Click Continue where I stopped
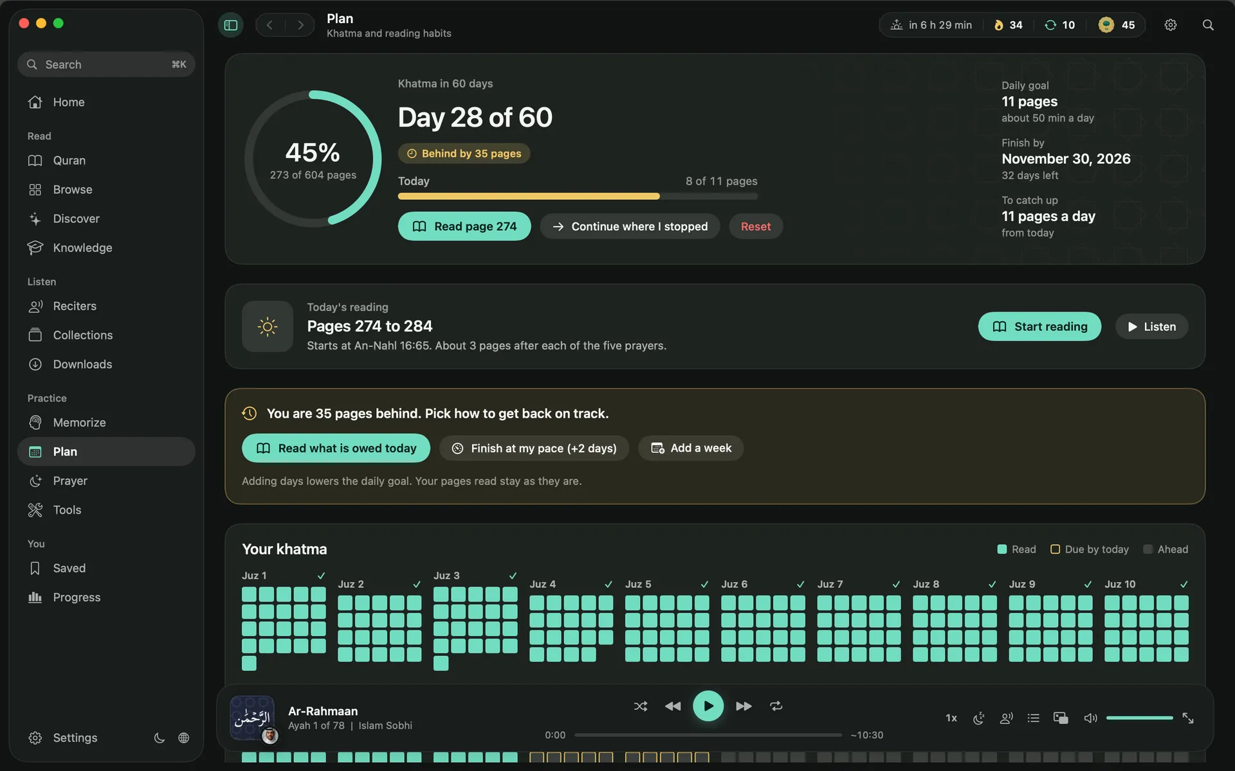This screenshot has width=1235, height=771. (630, 226)
